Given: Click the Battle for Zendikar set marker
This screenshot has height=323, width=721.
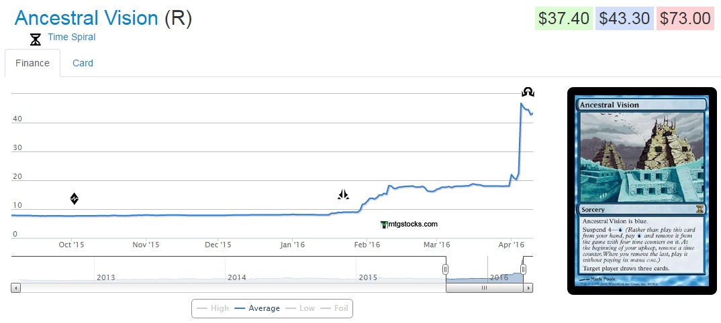Looking at the screenshot, I should pos(75,198).
